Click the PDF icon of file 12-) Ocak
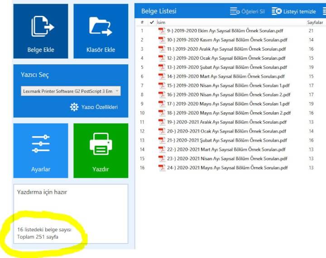 pos(162,58)
